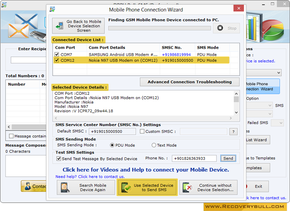The image size is (290, 211).
Task: Click the Com Port Details column header
Action: point(107,48)
